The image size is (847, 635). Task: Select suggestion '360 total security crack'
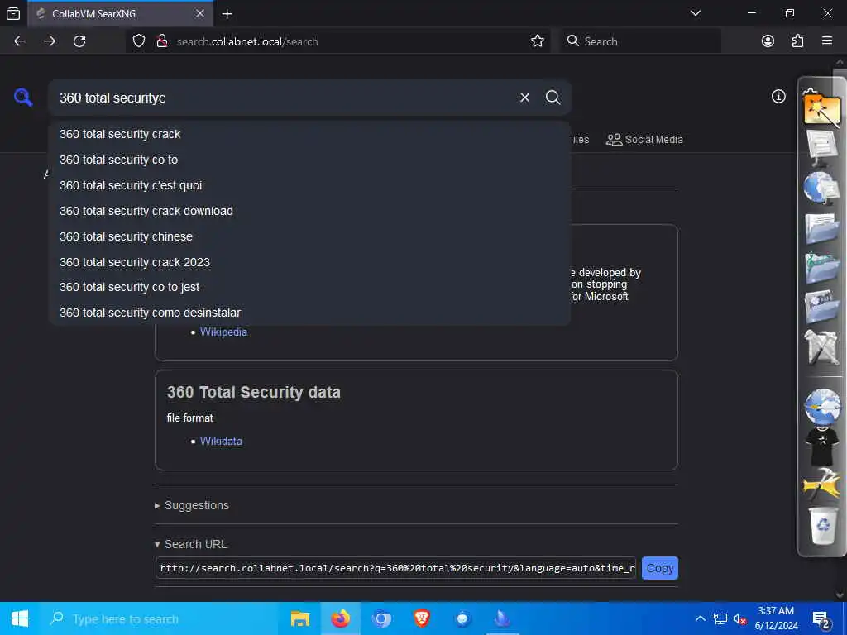(x=309, y=134)
